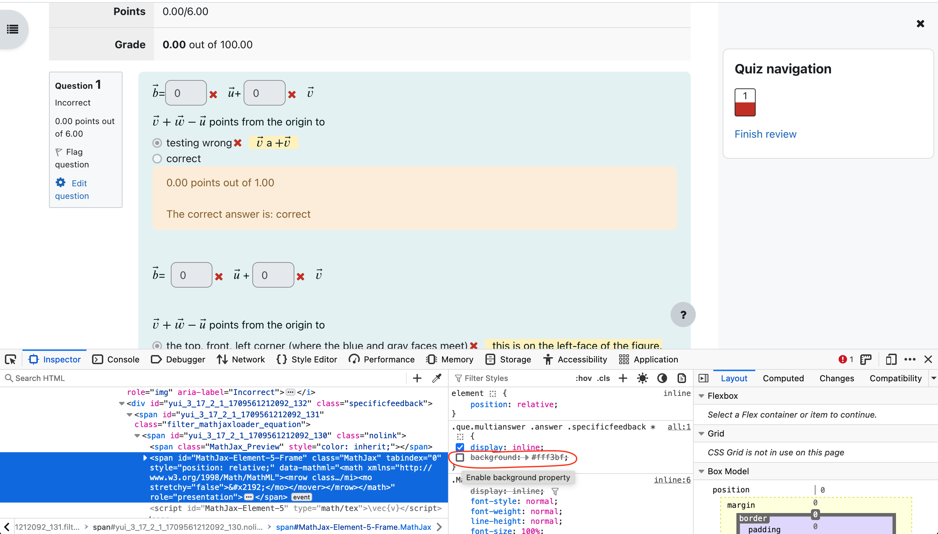Switch to the Computed tab

click(x=783, y=378)
